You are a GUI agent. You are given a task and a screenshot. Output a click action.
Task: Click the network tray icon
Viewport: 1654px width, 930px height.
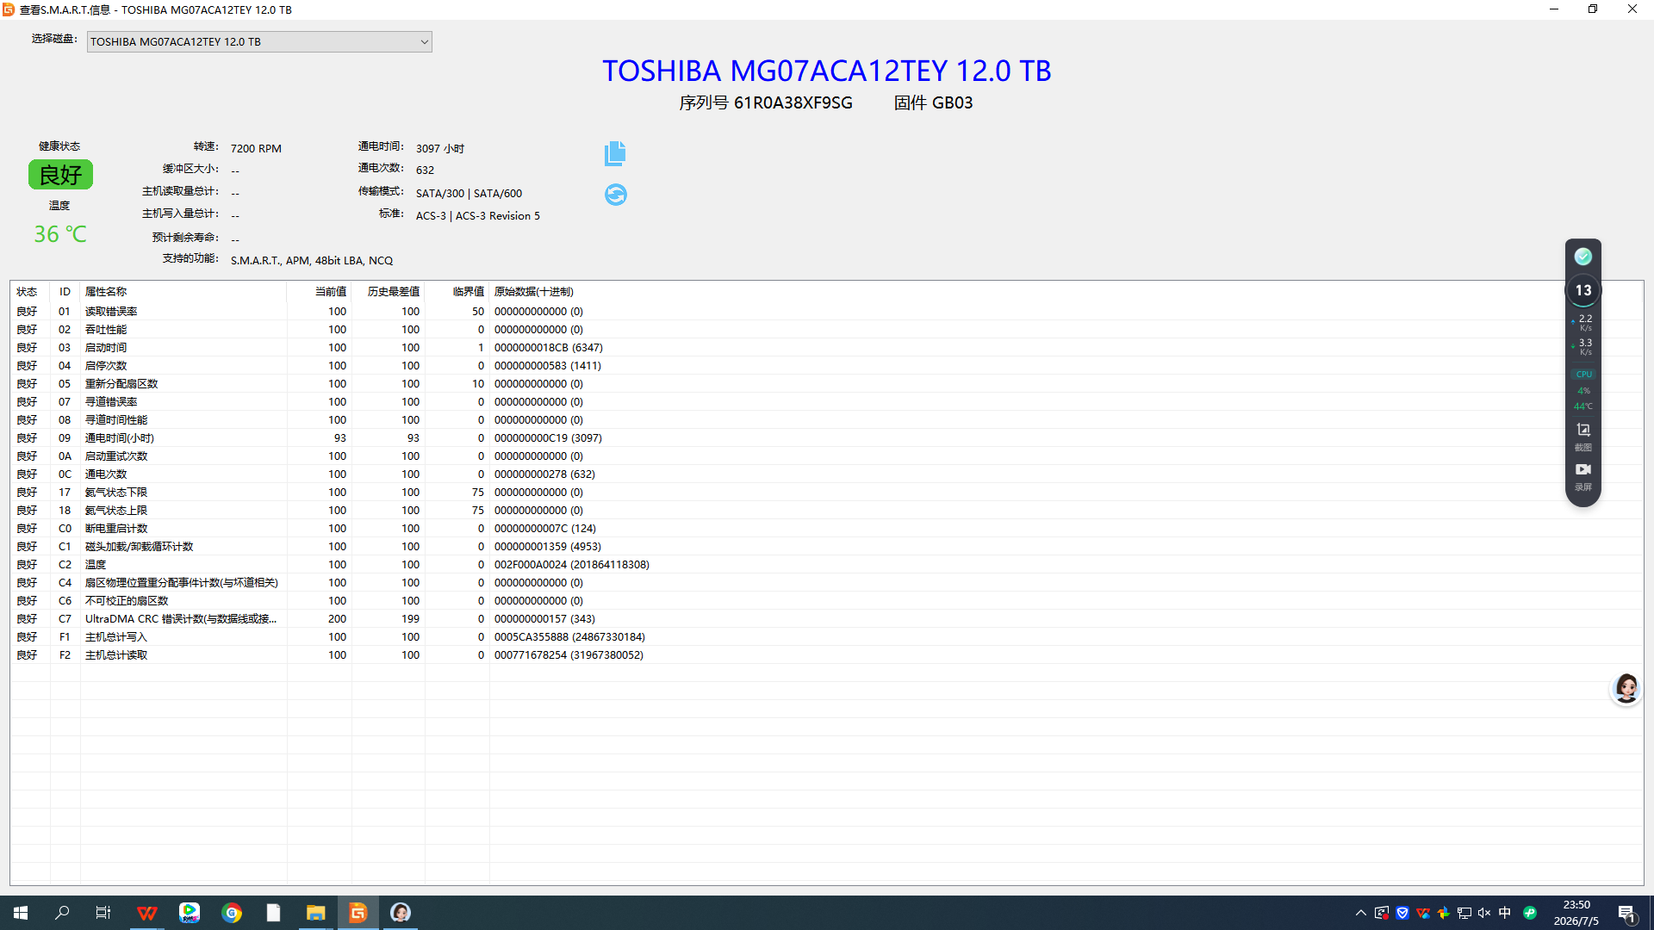point(1464,913)
